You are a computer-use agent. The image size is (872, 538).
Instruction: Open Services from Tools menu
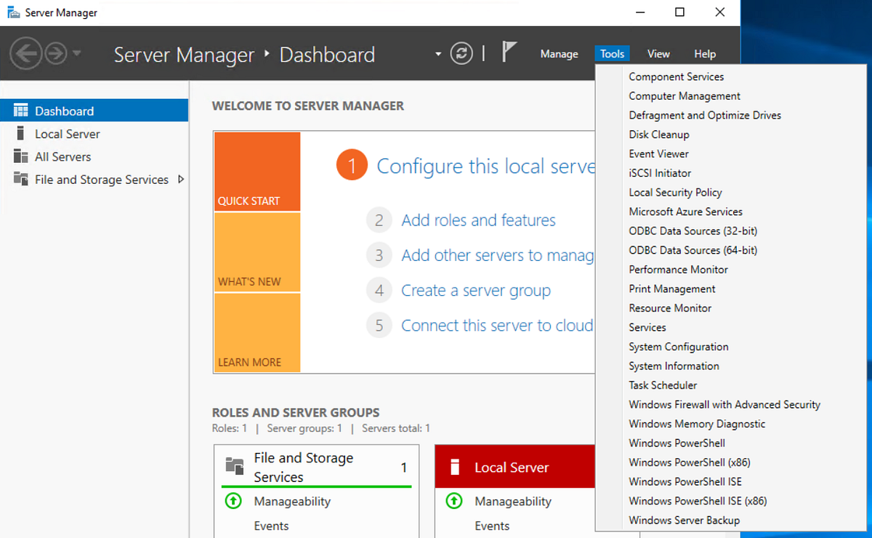pos(647,327)
